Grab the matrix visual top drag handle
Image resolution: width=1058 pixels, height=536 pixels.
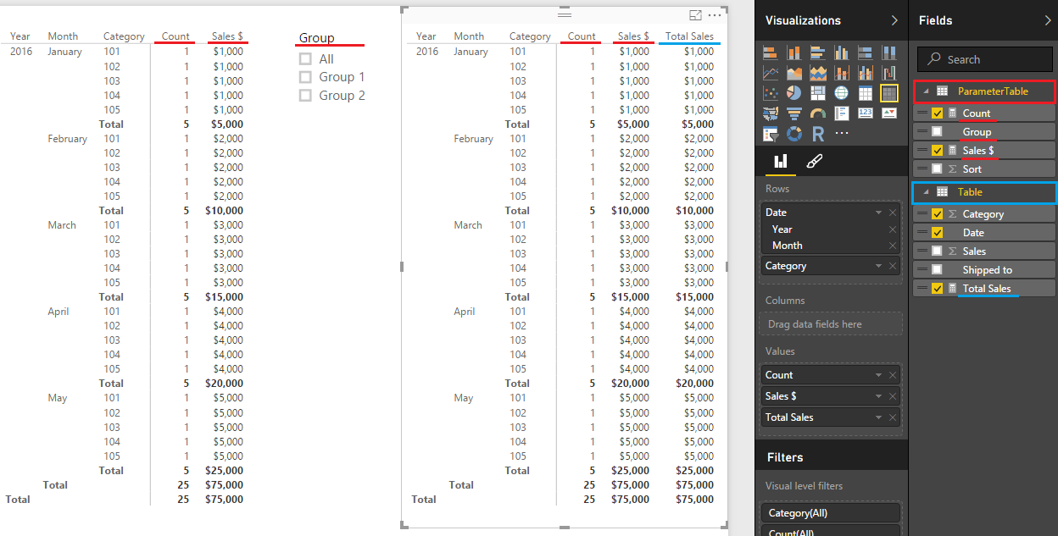click(565, 15)
